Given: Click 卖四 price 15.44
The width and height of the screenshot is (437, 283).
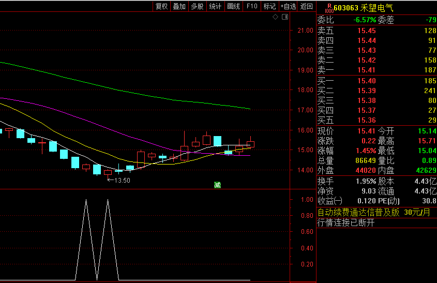Looking at the screenshot, I should click(367, 40).
